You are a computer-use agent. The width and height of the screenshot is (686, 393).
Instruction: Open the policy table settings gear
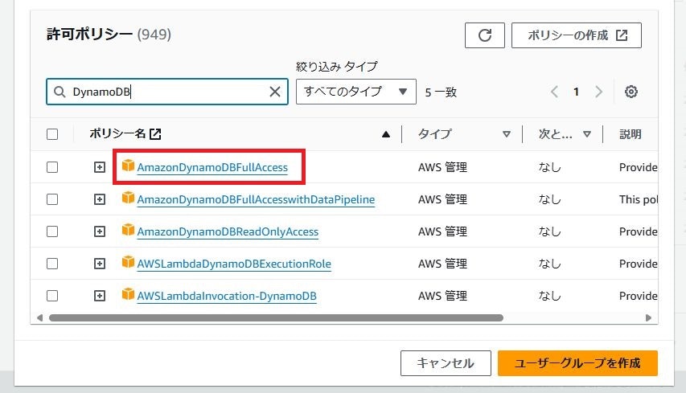click(631, 92)
